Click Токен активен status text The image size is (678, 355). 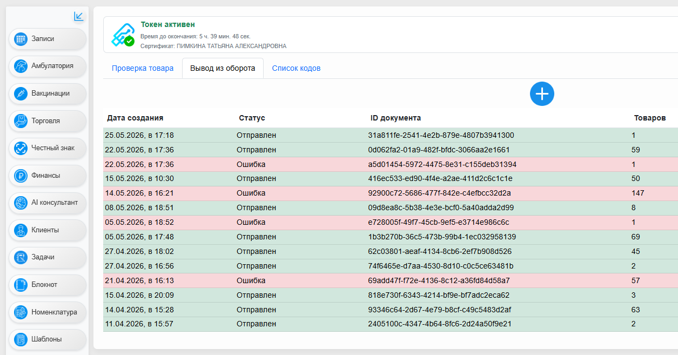(x=168, y=24)
